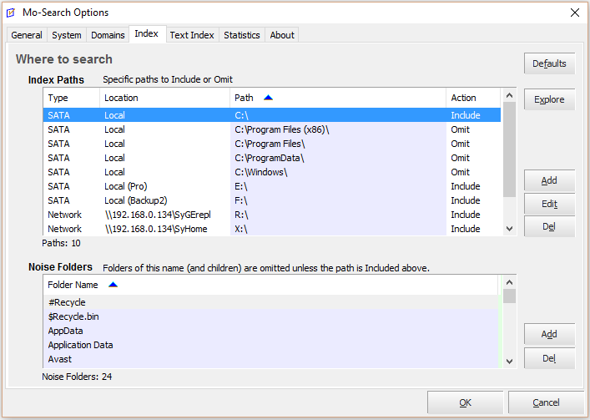Click the Mo-Search app icon in title bar

11,13
